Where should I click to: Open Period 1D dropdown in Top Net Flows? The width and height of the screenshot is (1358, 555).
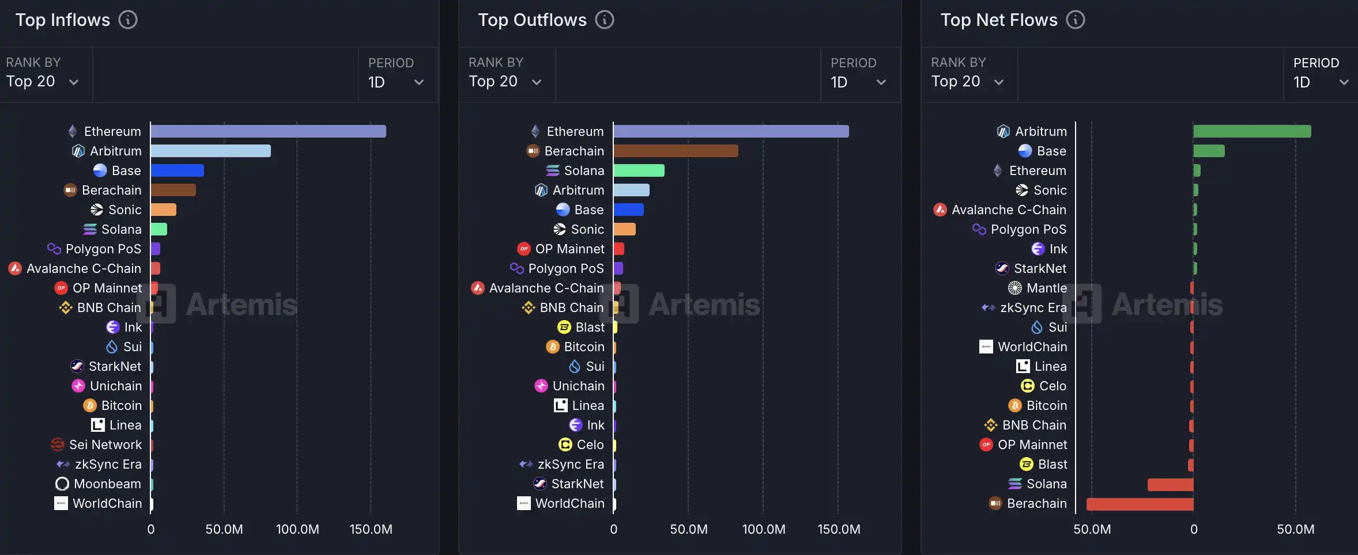(1321, 75)
